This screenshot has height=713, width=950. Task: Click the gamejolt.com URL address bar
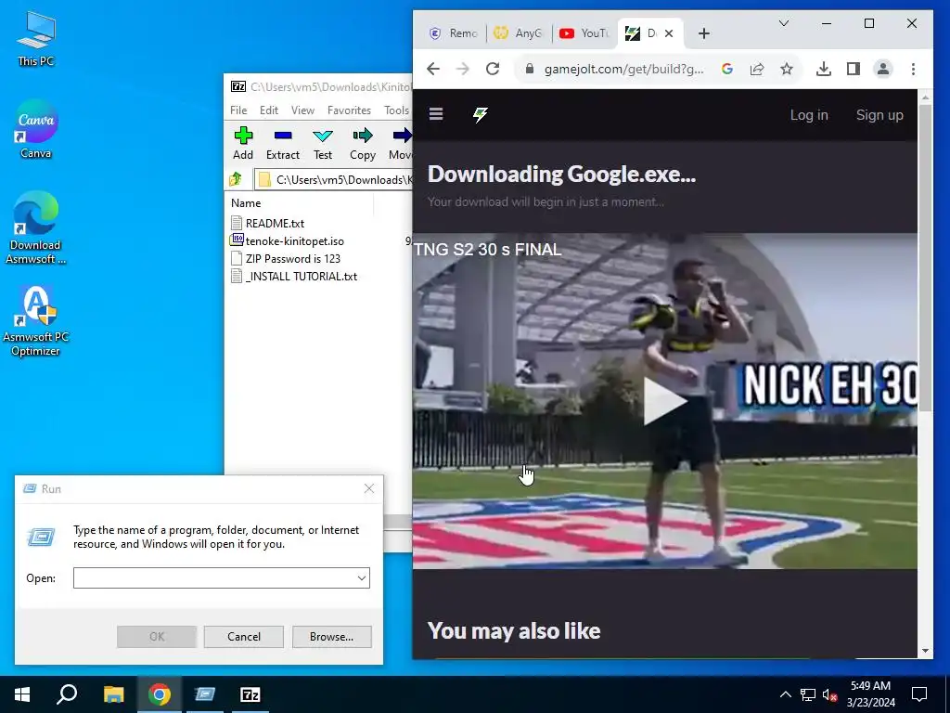[x=624, y=69]
